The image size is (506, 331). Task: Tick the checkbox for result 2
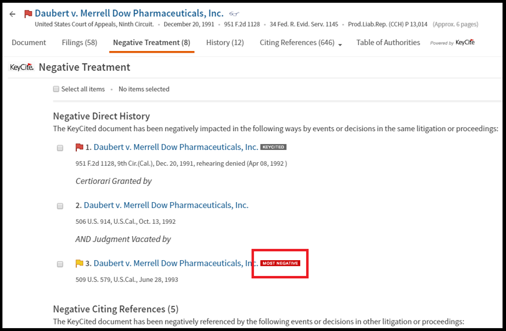coord(60,206)
